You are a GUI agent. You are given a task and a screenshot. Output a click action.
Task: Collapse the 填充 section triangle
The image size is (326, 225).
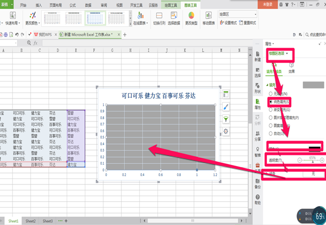(267, 85)
